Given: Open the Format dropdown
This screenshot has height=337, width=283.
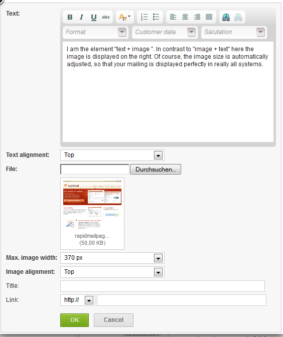Looking at the screenshot, I should 95,32.
